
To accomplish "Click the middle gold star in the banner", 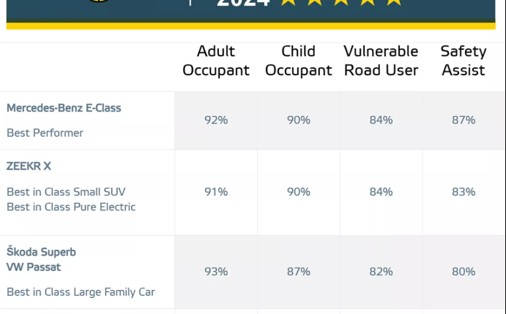I will coord(341,2).
